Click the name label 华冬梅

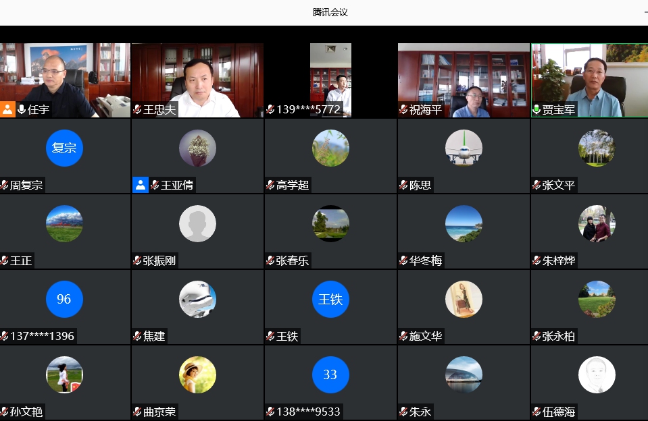tap(425, 260)
